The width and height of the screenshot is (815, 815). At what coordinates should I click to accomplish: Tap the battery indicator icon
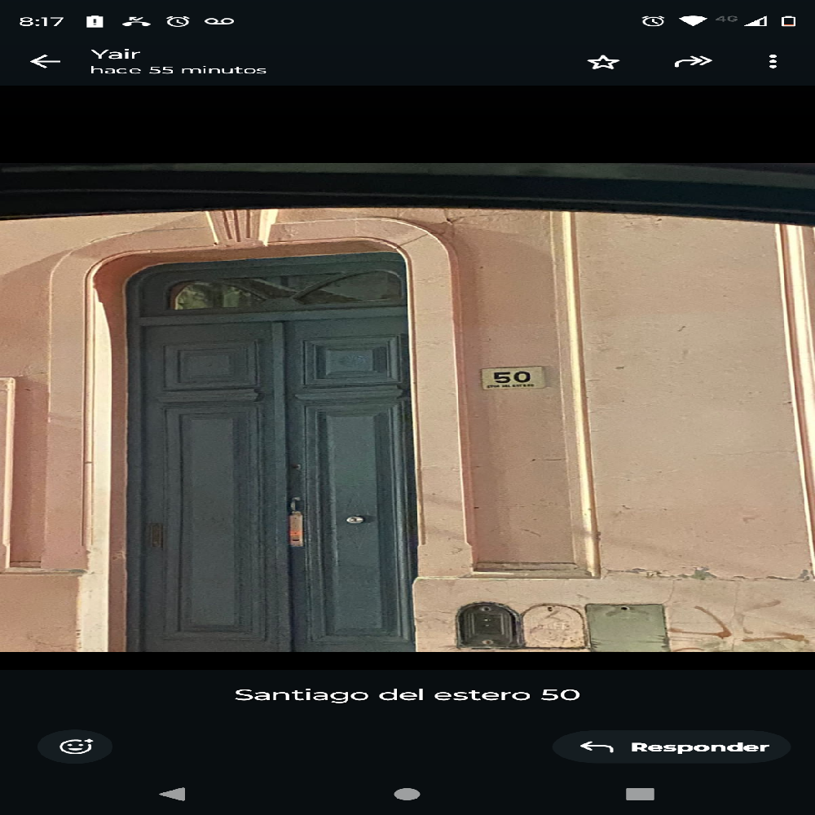click(788, 21)
